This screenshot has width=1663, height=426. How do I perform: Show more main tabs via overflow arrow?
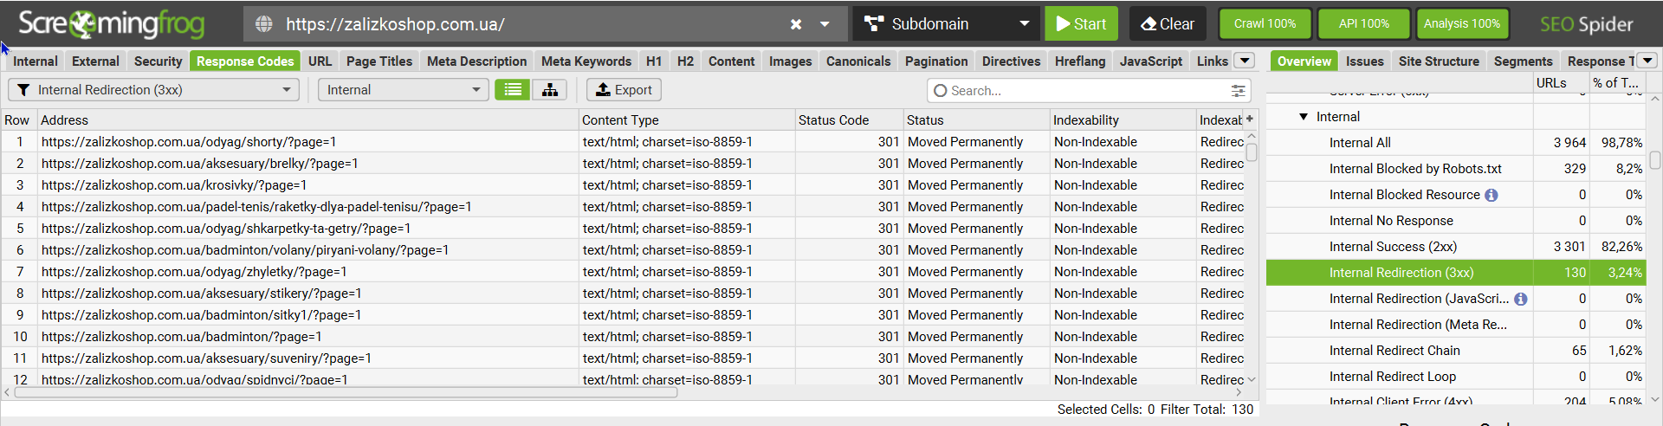point(1245,61)
